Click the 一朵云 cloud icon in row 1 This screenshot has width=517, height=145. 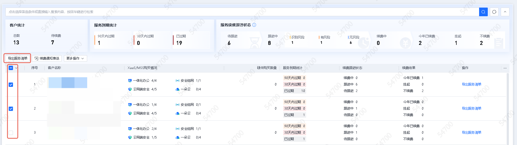[178, 89]
